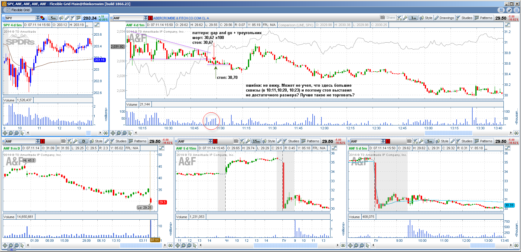Open wrench chart settings in the 1m chart
521x252 pixels.
point(405,18)
